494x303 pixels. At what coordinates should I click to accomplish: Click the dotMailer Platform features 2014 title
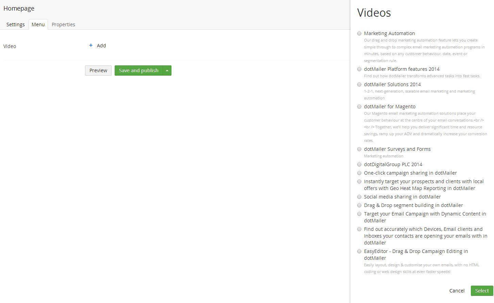[402, 69]
